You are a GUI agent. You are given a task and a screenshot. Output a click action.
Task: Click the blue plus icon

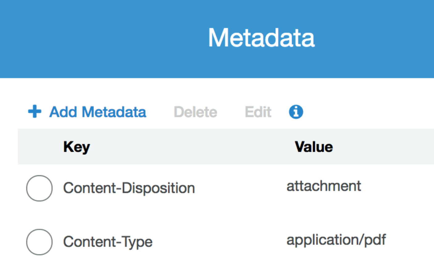34,111
